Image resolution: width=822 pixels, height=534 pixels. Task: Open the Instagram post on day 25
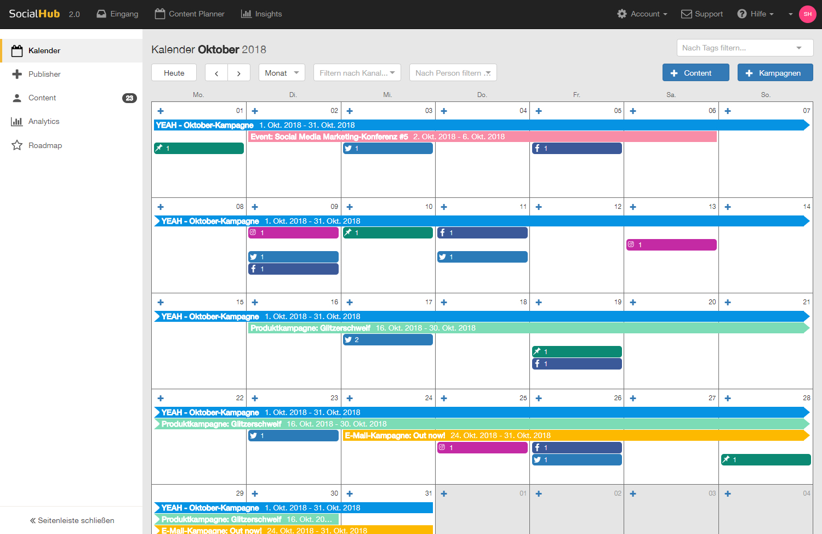[x=483, y=447]
